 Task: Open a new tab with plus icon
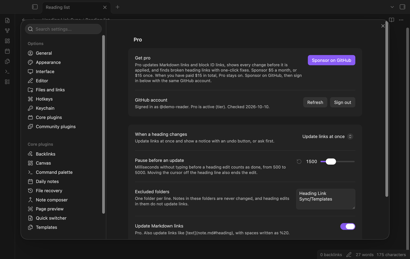point(118,7)
